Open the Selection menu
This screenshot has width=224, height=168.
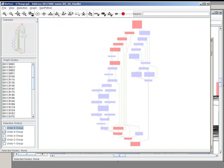click(22, 8)
